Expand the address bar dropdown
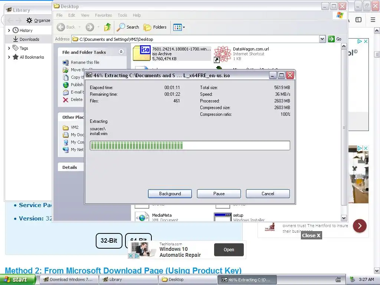 322,39
